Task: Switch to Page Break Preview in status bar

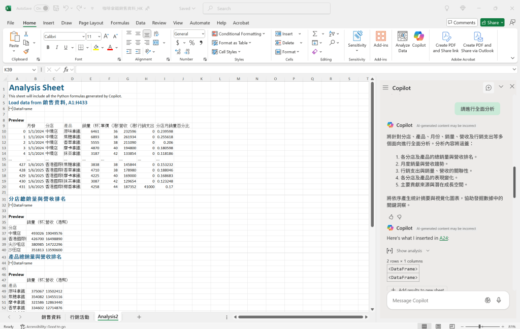Action: click(x=452, y=326)
